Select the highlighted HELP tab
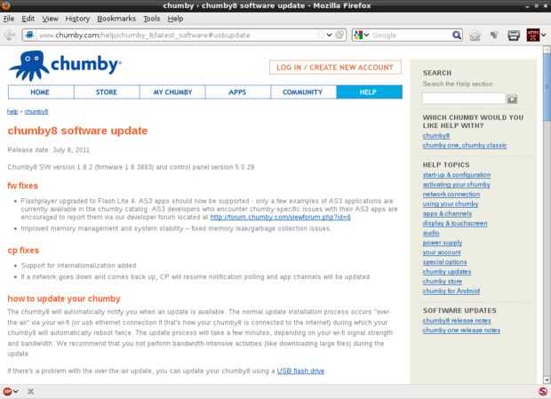The image size is (551, 399). pos(370,92)
